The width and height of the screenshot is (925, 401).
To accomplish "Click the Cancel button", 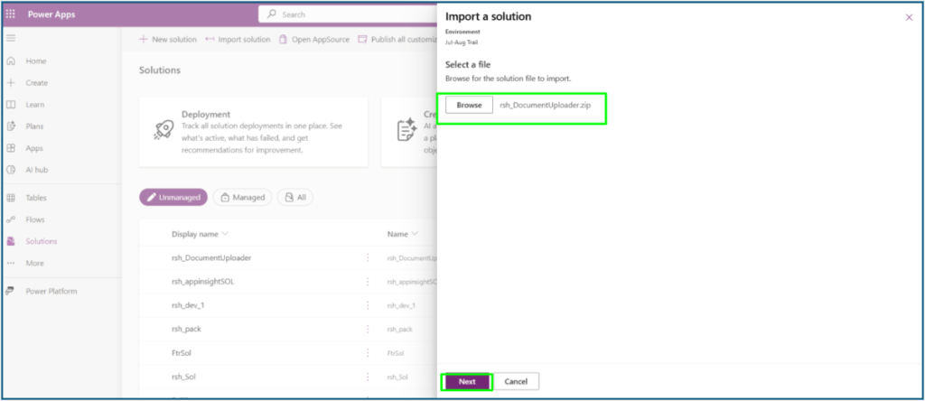I will tap(516, 381).
